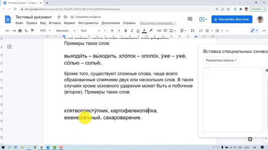Open browser extensions puzzle icon
The image size is (268, 150).
coord(241,9)
